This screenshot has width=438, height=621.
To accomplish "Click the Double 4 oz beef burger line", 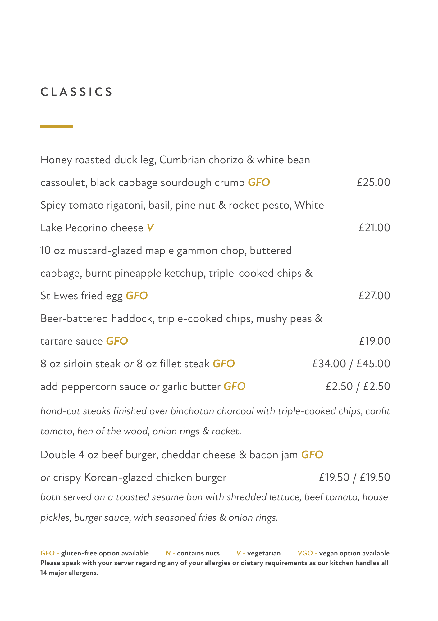I will (x=182, y=455).
